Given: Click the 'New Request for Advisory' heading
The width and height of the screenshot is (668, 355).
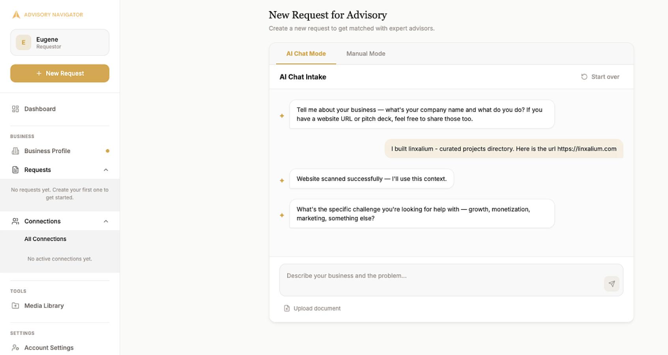Looking at the screenshot, I should click(328, 15).
